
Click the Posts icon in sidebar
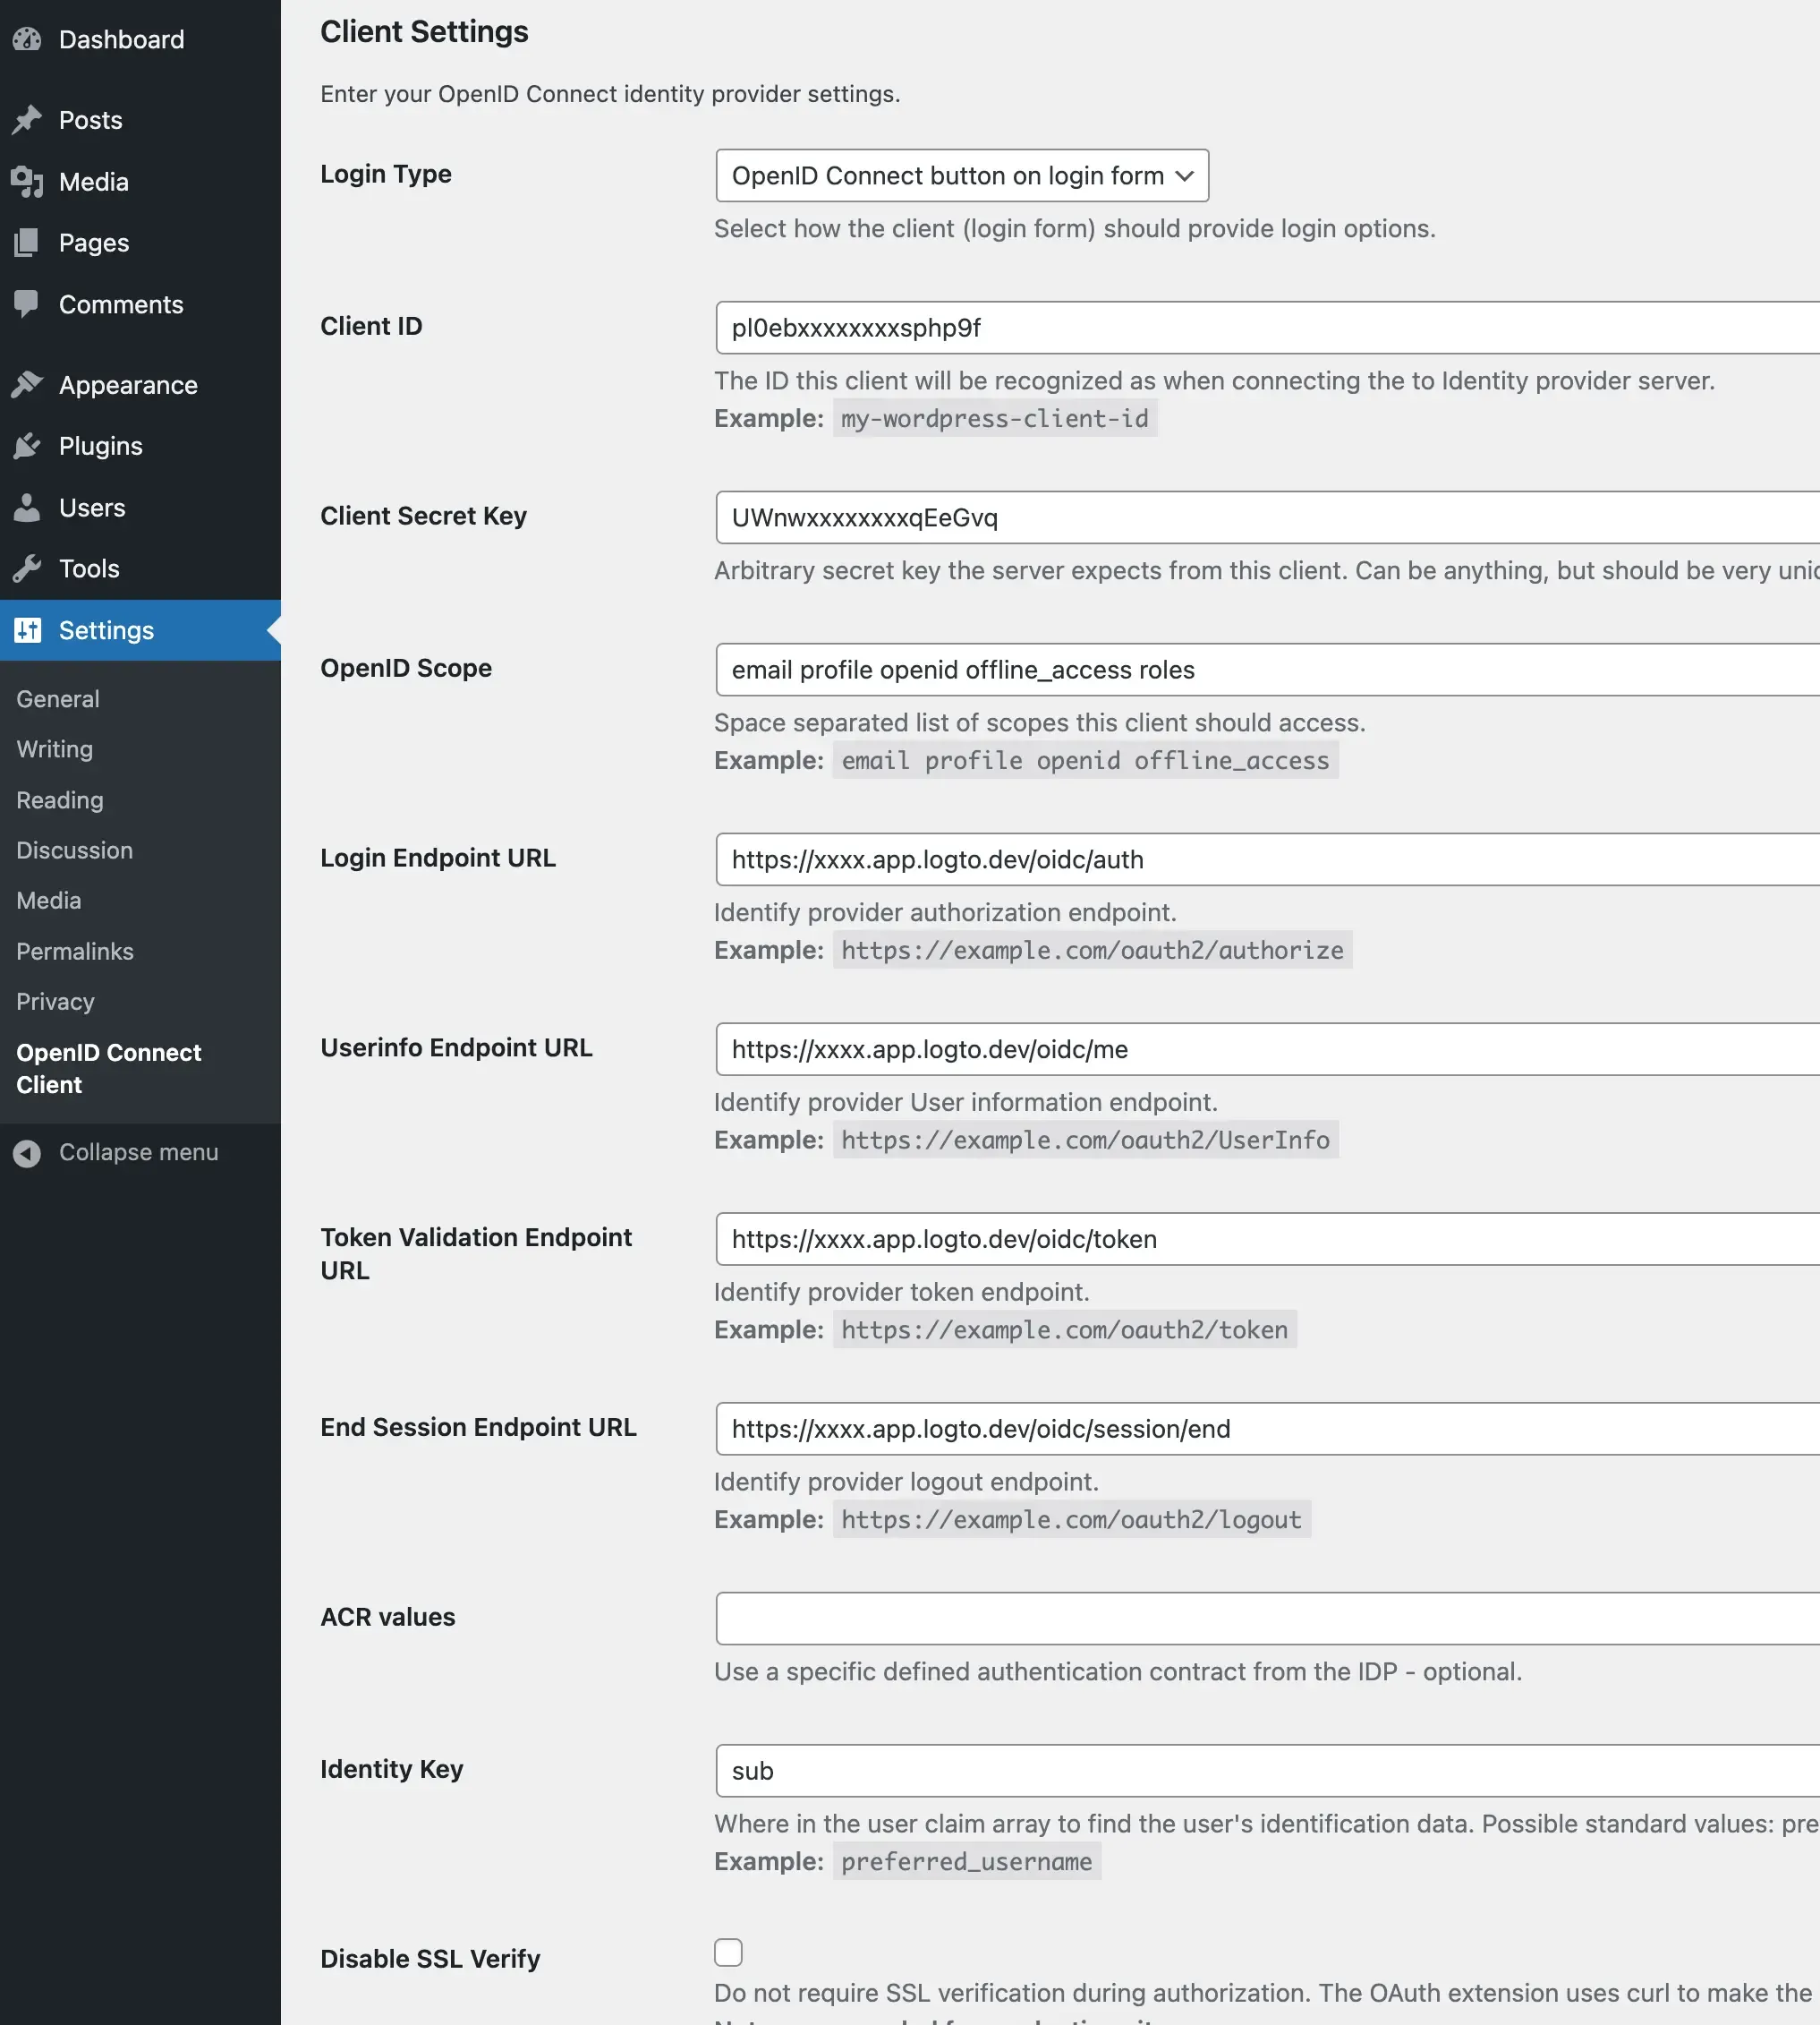(28, 120)
